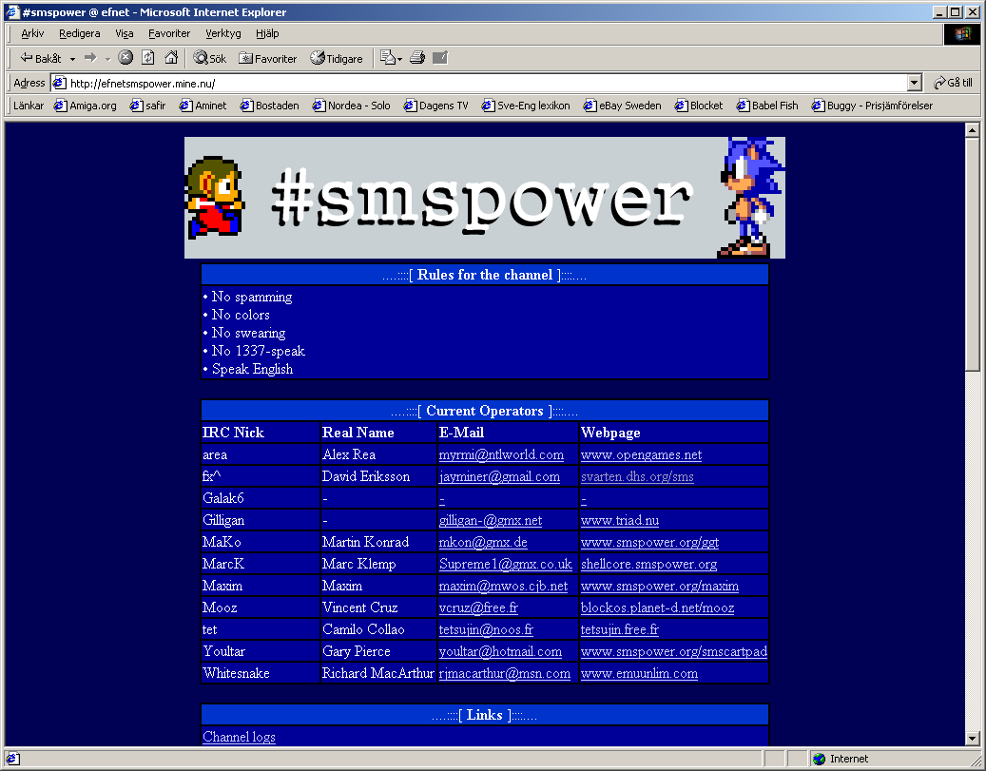Open the Channel logs link

[x=239, y=737]
